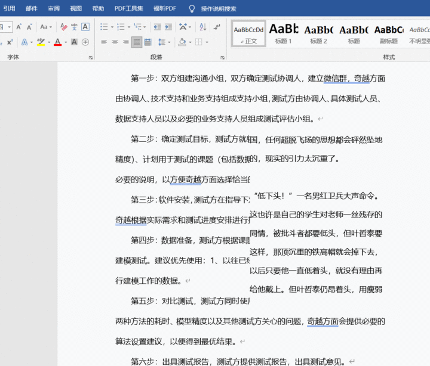
Task: Click the yellow text highlight color button
Action: tap(39, 42)
